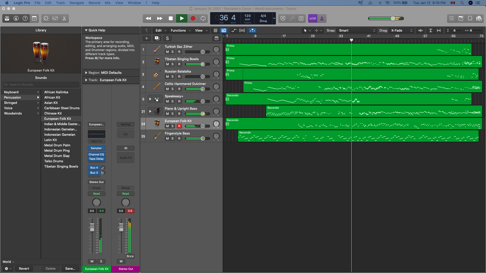Toggle waveform zoom button

click(x=421, y=31)
